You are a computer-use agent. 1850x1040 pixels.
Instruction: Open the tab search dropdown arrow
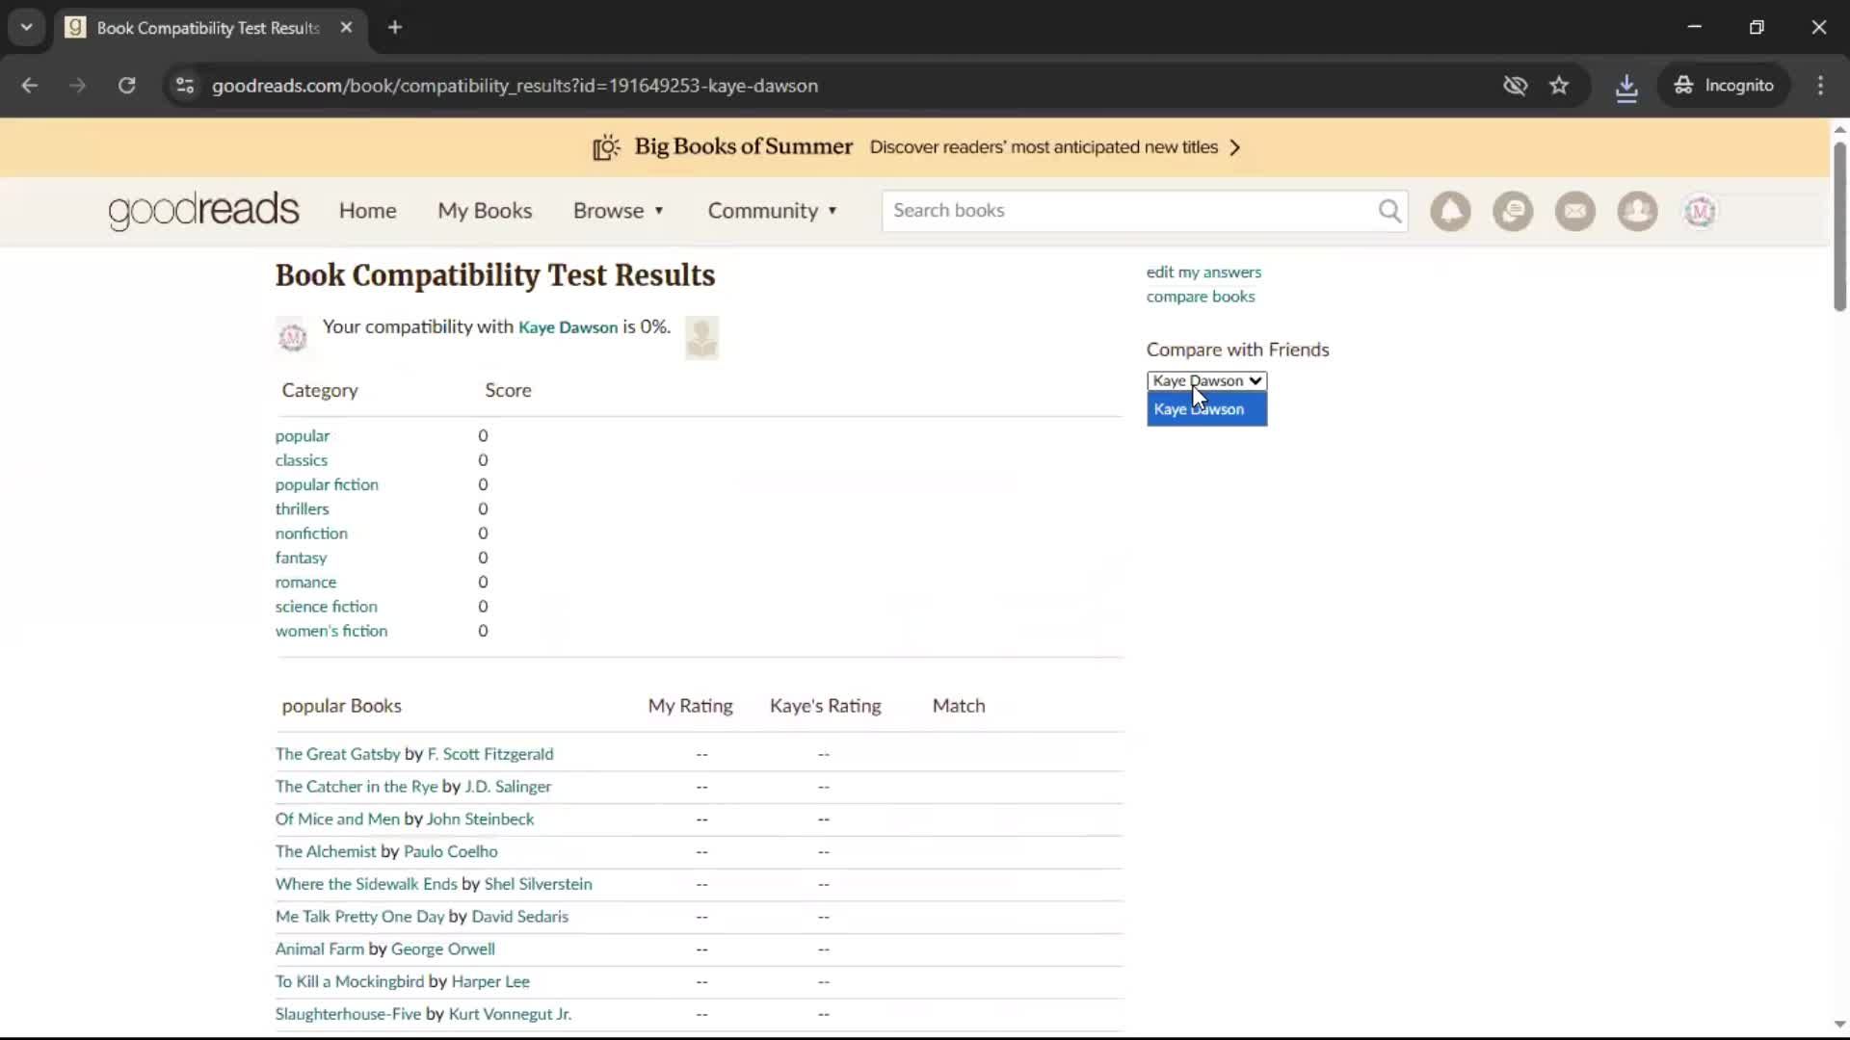click(x=27, y=28)
